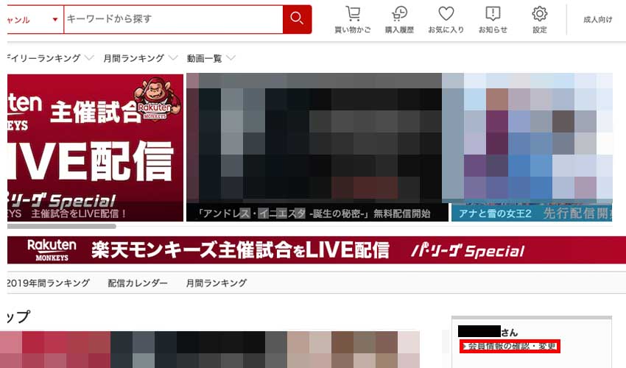Expand 月間ランキング dropdown chevron
The width and height of the screenshot is (626, 368).
pyautogui.click(x=172, y=58)
